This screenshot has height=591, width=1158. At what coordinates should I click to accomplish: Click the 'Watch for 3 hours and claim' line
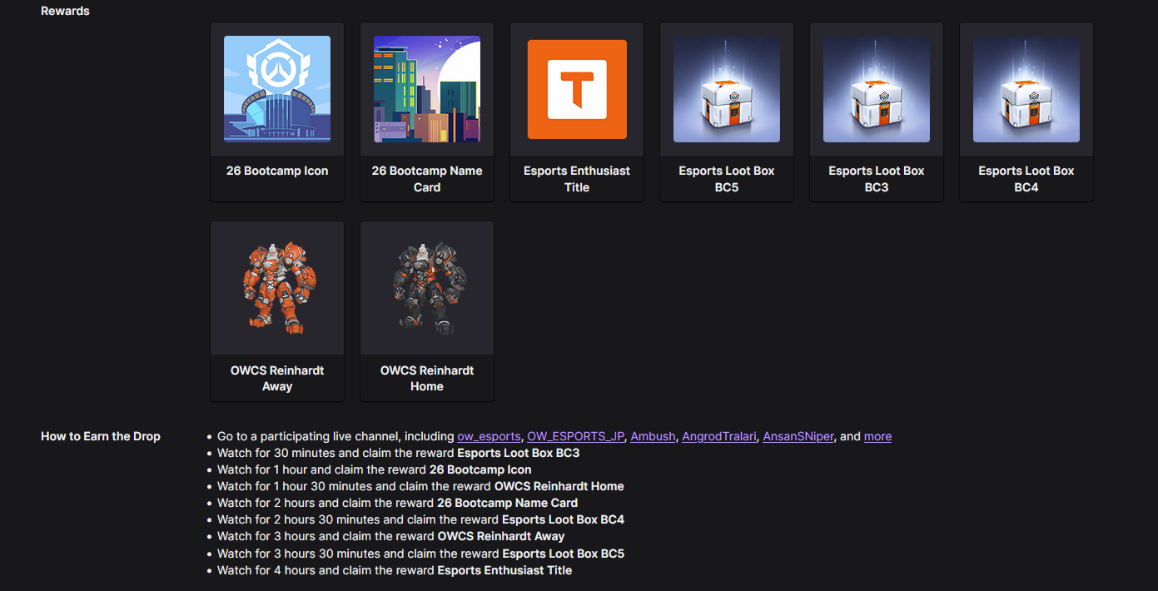(390, 536)
